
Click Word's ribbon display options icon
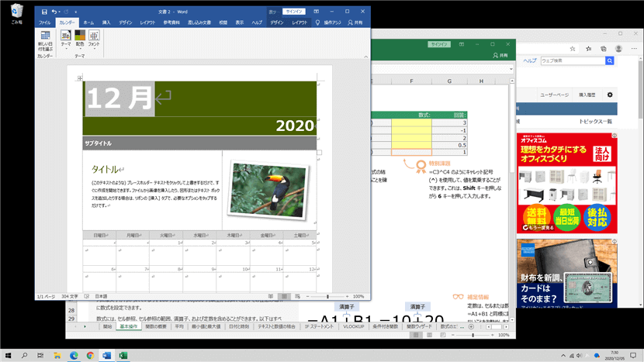317,12
